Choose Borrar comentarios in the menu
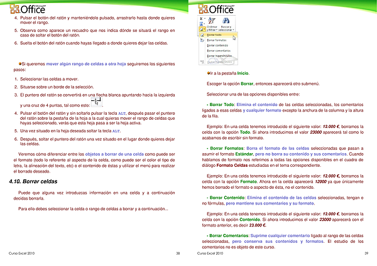377x266 pixels. click(x=219, y=51)
